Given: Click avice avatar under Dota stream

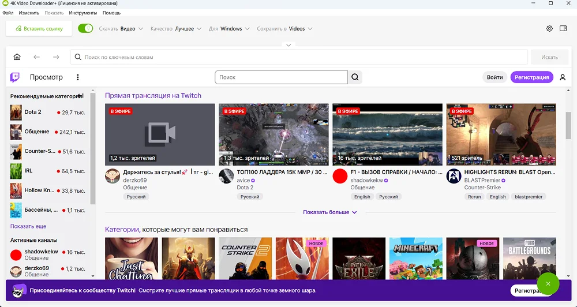Looking at the screenshot, I should point(226,176).
